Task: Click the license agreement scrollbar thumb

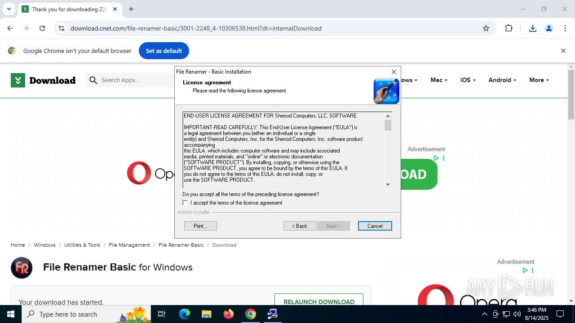Action: (x=388, y=125)
